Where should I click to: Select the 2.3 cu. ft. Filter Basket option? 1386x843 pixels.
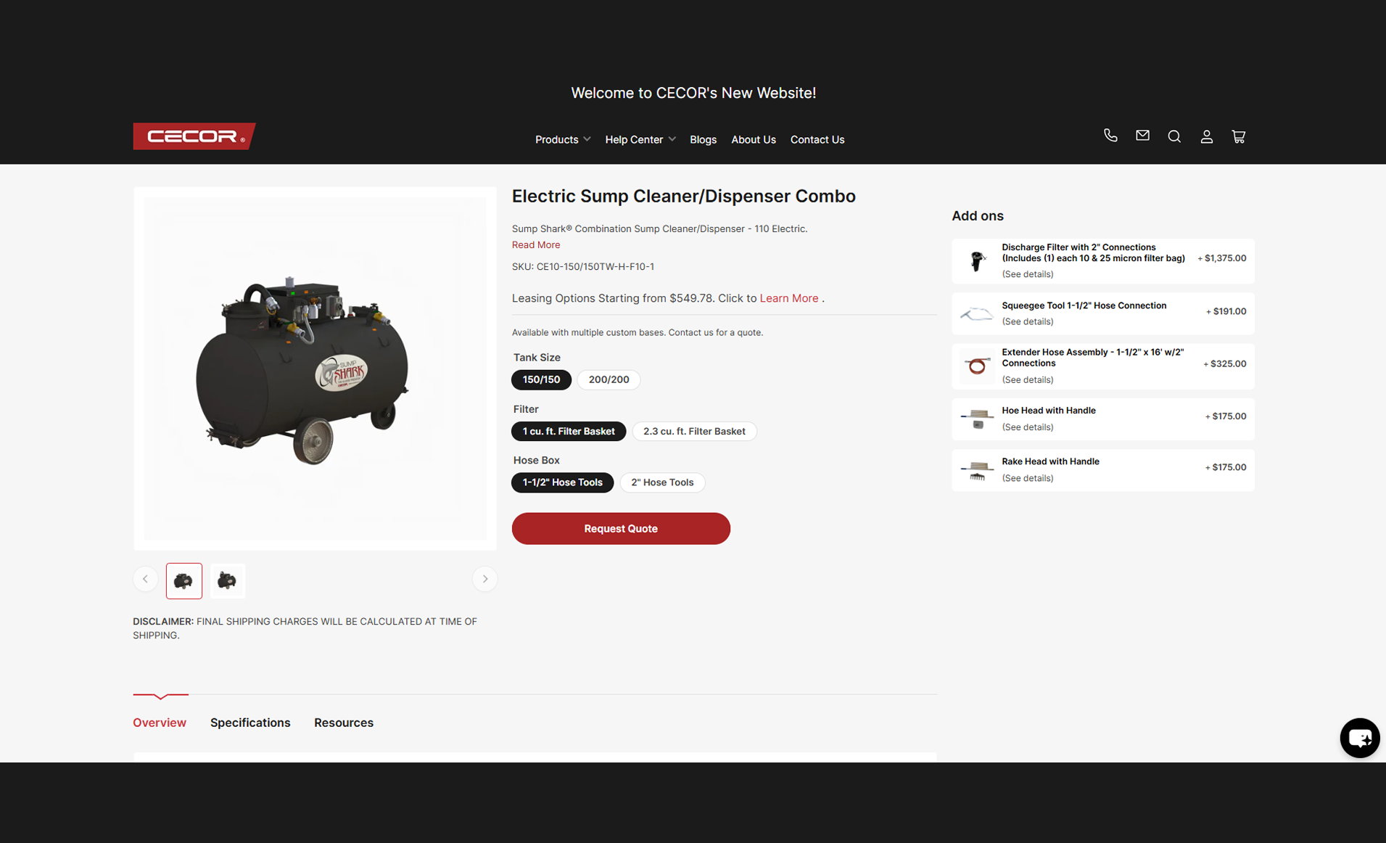pyautogui.click(x=694, y=431)
